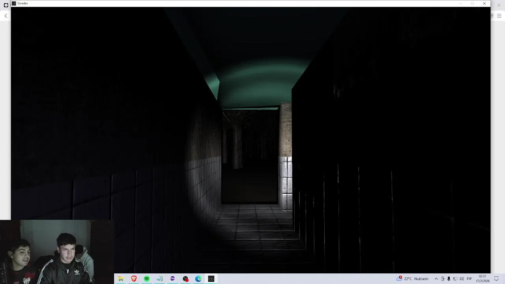Minimize the Slender game window

[460, 4]
